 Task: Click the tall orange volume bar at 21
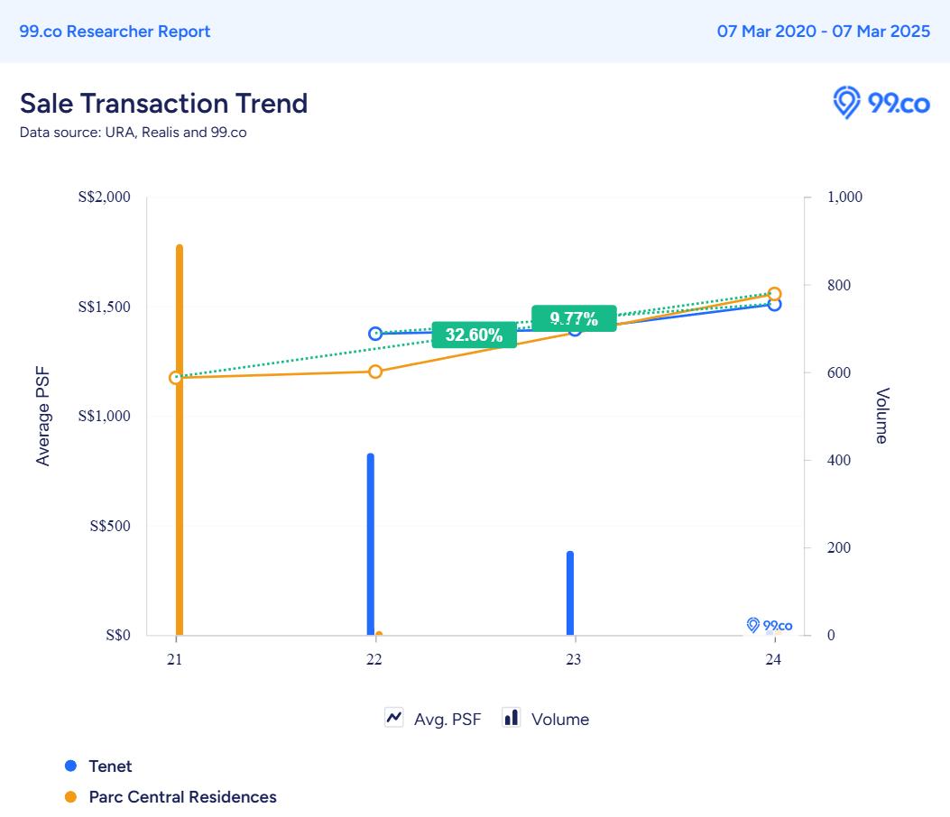pyautogui.click(x=180, y=440)
